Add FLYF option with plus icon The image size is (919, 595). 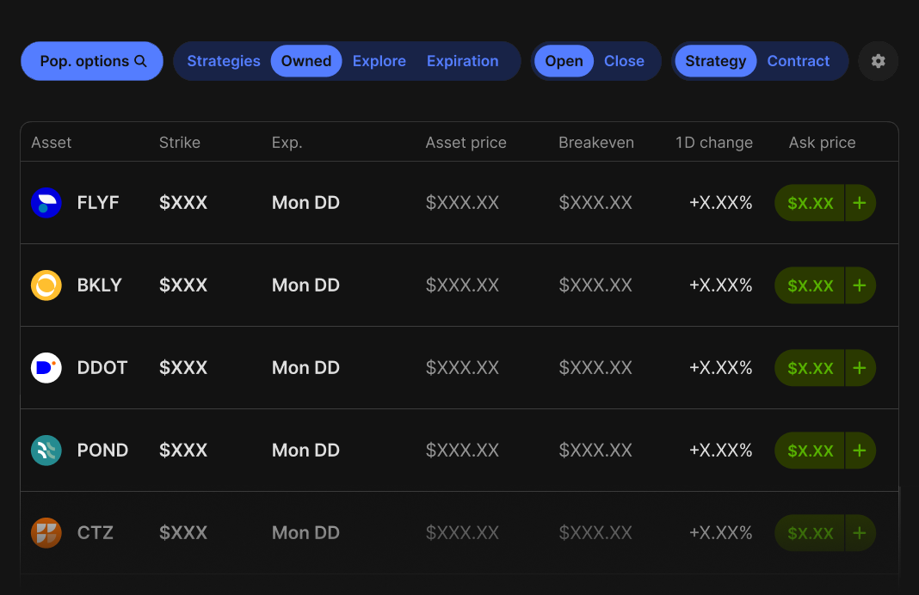point(860,203)
